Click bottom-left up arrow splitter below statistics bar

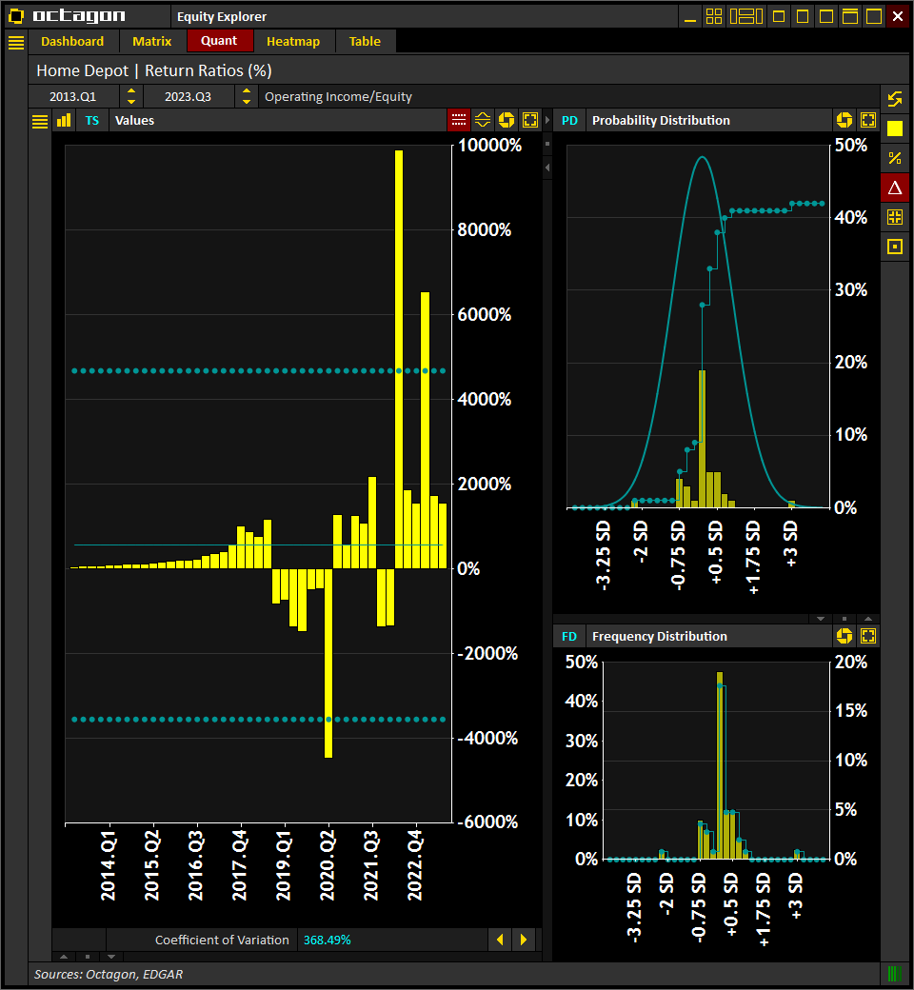(64, 957)
